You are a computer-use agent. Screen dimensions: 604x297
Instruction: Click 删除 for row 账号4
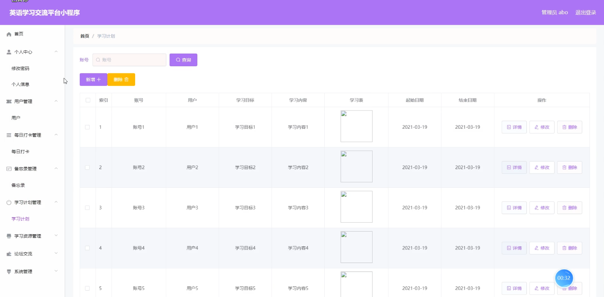coord(569,248)
